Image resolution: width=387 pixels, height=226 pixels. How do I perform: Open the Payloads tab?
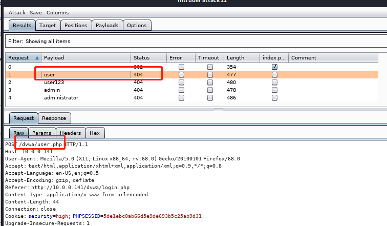(x=107, y=26)
